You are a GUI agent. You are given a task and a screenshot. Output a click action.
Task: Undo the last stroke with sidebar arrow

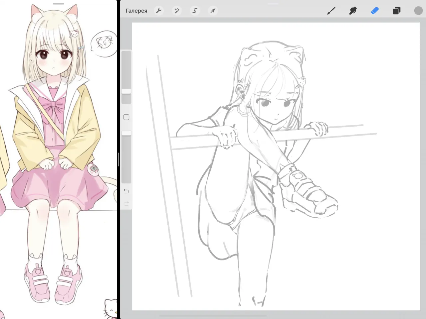coord(126,191)
